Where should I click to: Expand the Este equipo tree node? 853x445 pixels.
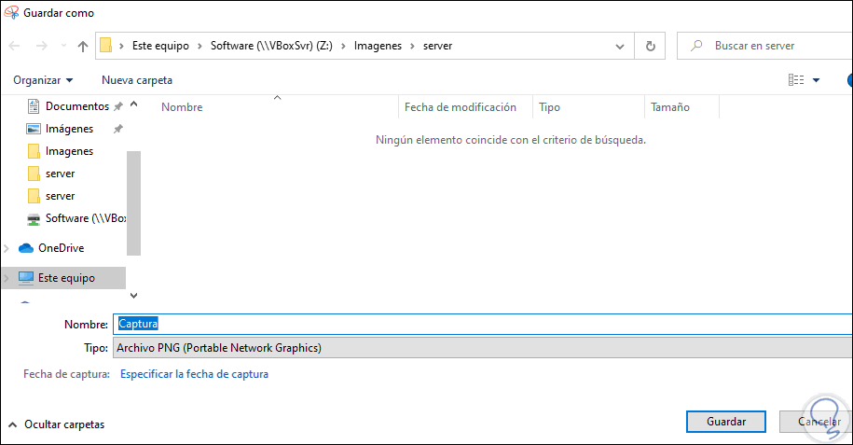7,278
